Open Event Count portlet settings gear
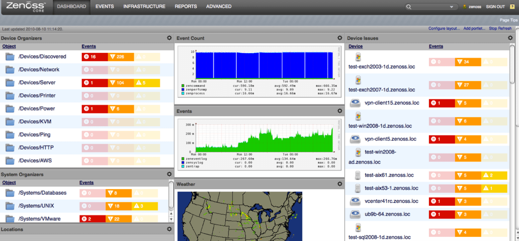519x241 pixels. (x=340, y=38)
